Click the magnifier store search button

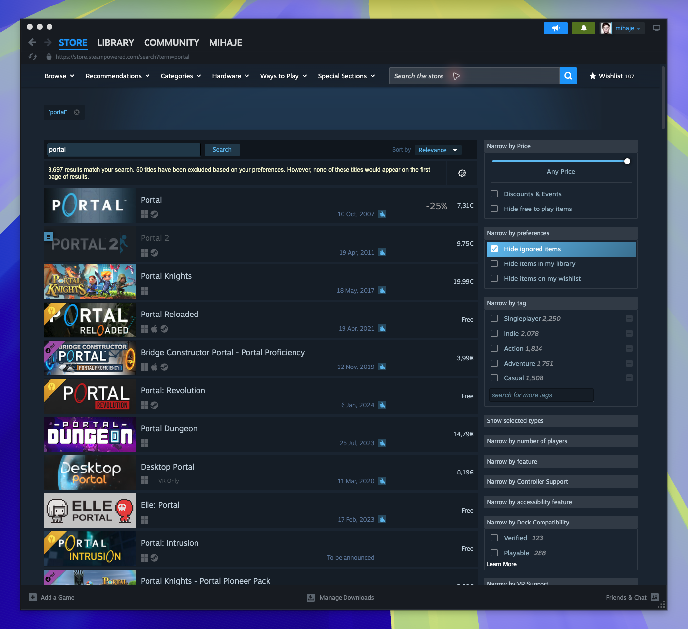(x=568, y=76)
